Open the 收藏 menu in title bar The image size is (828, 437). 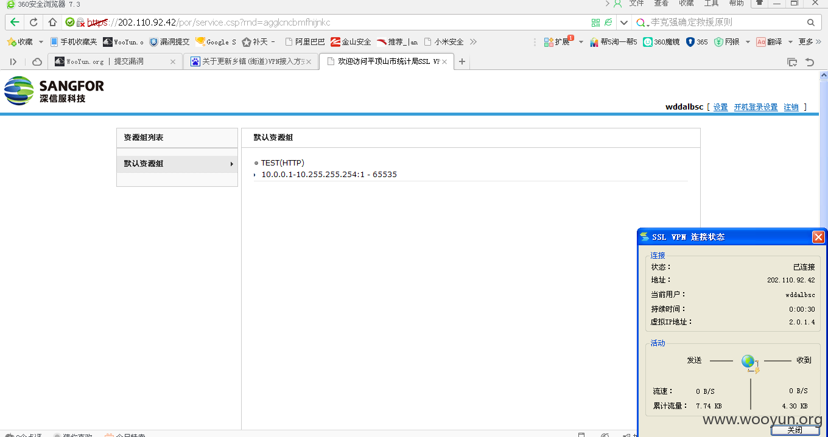pos(686,3)
